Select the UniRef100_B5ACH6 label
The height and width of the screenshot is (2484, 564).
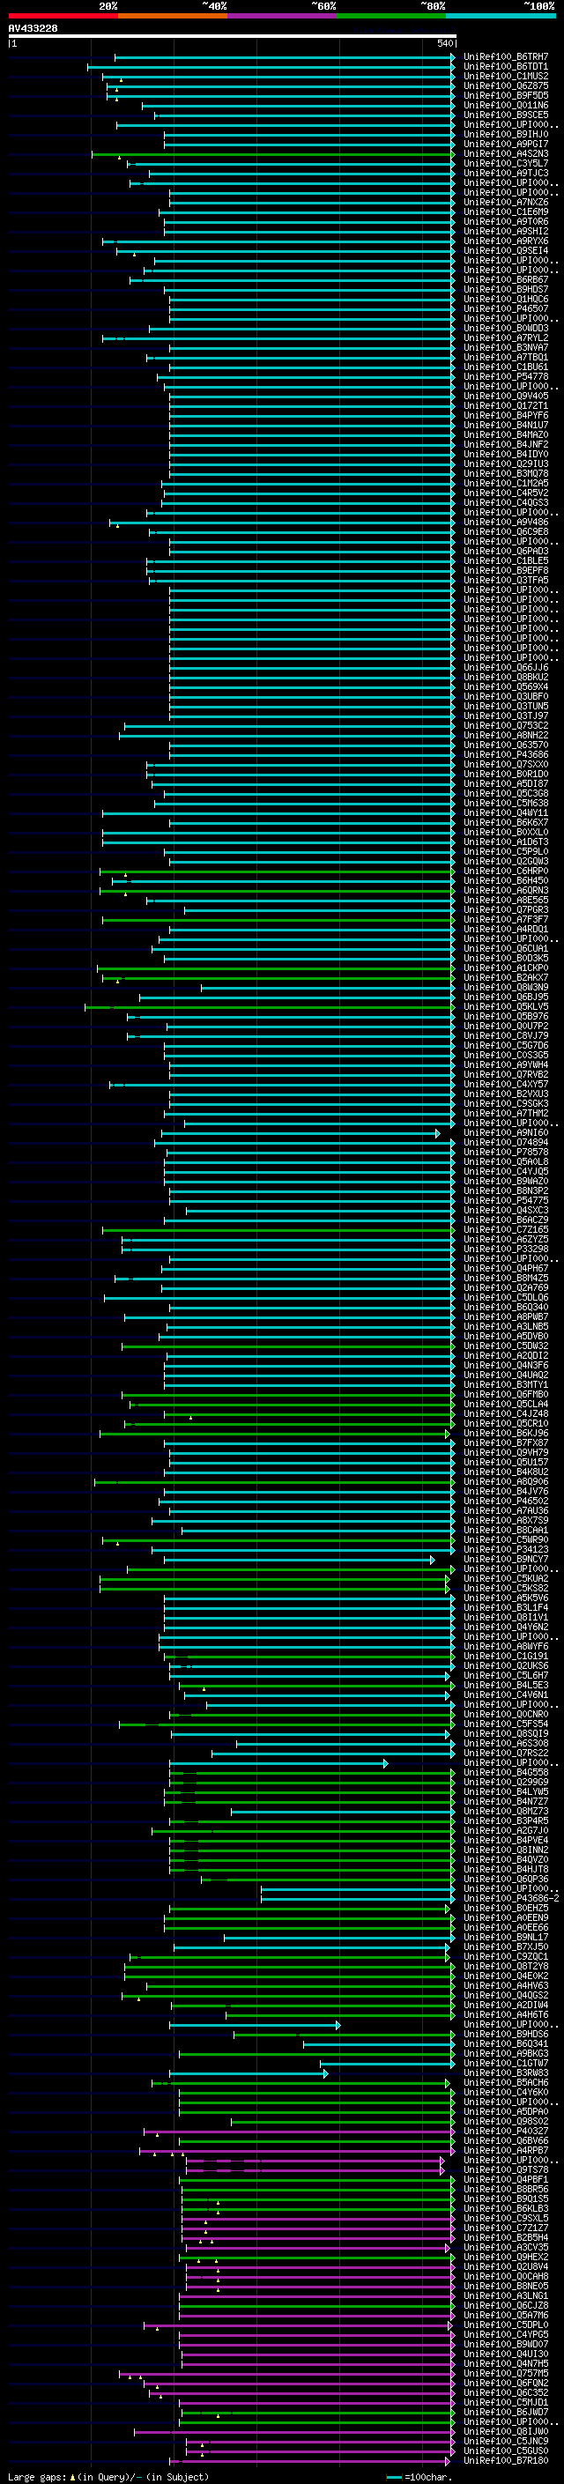tap(505, 2082)
